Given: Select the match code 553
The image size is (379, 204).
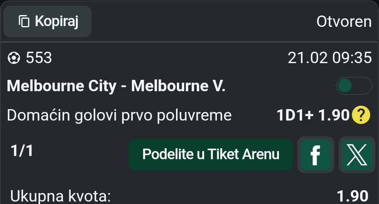Looking at the screenshot, I should click(39, 58).
